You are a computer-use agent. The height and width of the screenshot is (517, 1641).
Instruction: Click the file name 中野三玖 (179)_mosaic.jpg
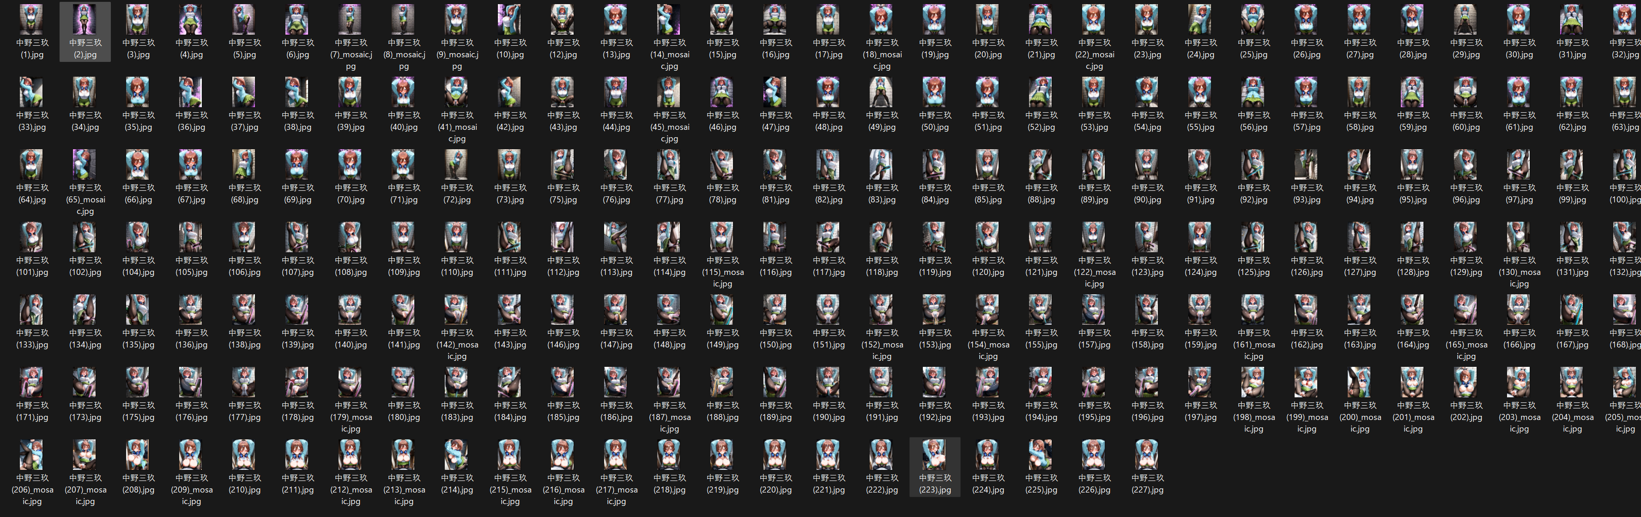point(351,417)
